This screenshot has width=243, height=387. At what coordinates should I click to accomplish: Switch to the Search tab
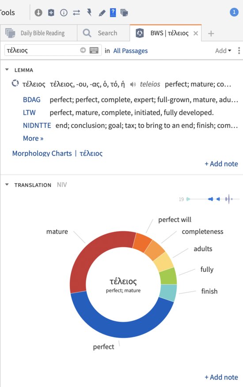(x=103, y=33)
